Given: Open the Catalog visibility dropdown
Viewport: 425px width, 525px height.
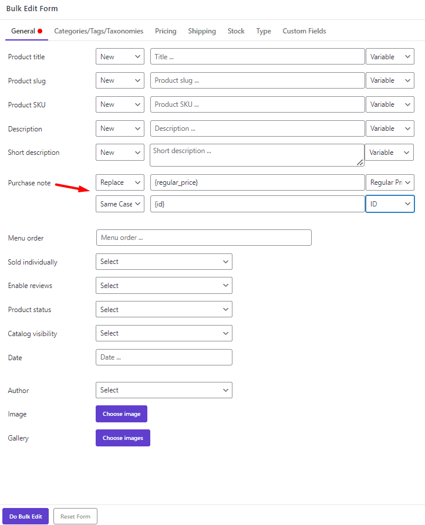Looking at the screenshot, I should (x=164, y=333).
